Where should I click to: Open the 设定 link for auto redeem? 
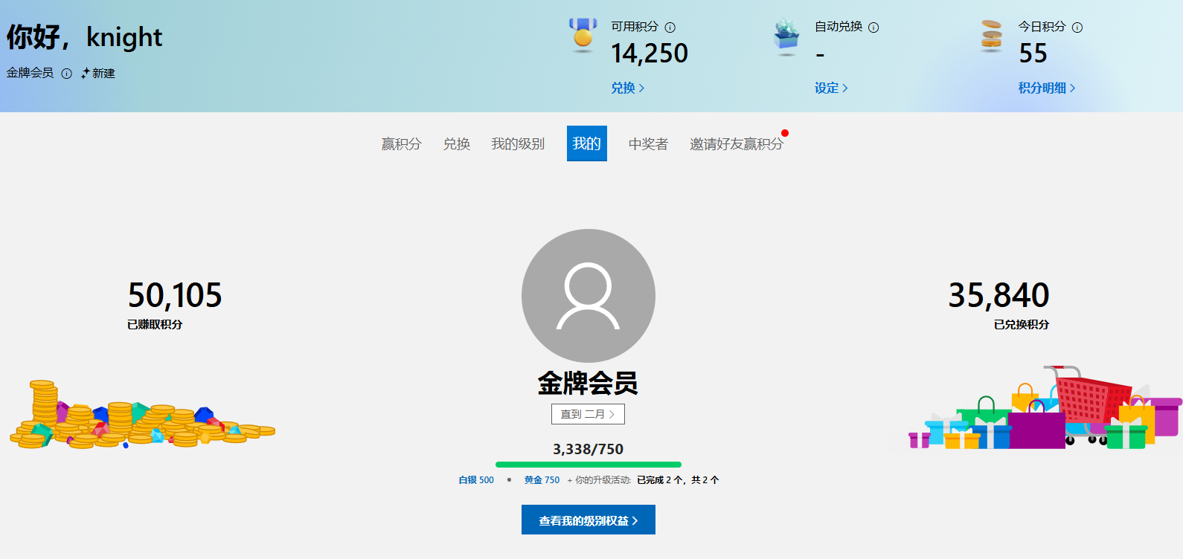pos(831,88)
